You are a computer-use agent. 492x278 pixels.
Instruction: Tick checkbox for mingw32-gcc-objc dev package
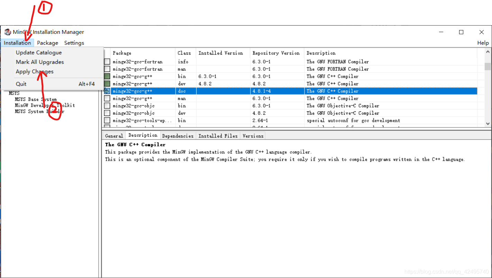coord(107,113)
